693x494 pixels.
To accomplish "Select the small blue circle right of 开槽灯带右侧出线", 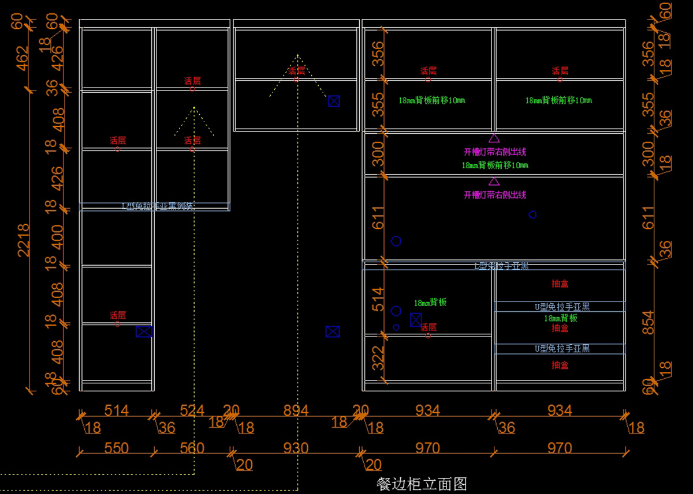I will pos(532,214).
